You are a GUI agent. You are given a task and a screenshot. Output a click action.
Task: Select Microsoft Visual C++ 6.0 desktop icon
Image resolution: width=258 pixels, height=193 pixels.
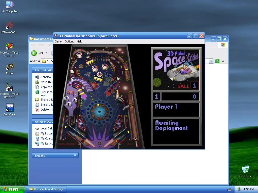(x=10, y=50)
